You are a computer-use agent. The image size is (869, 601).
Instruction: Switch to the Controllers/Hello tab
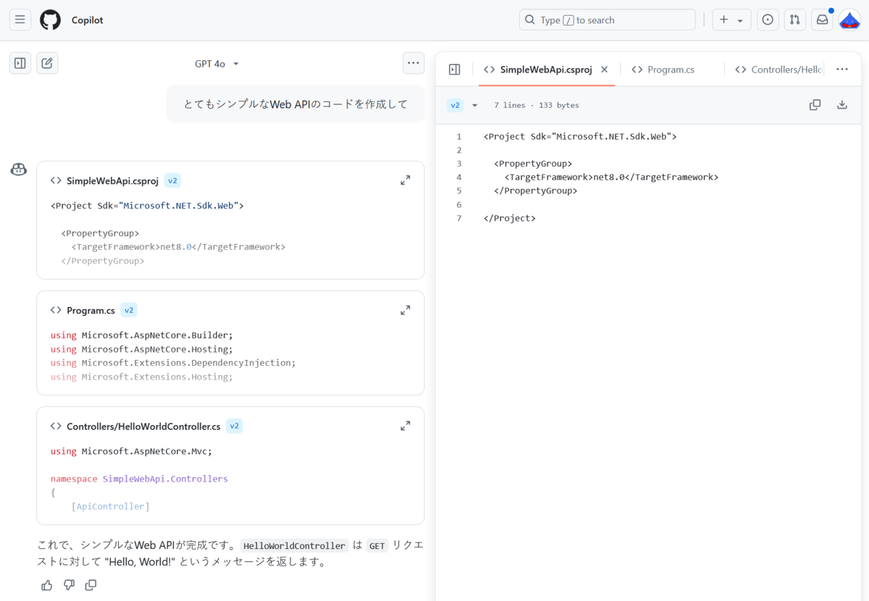click(x=778, y=70)
